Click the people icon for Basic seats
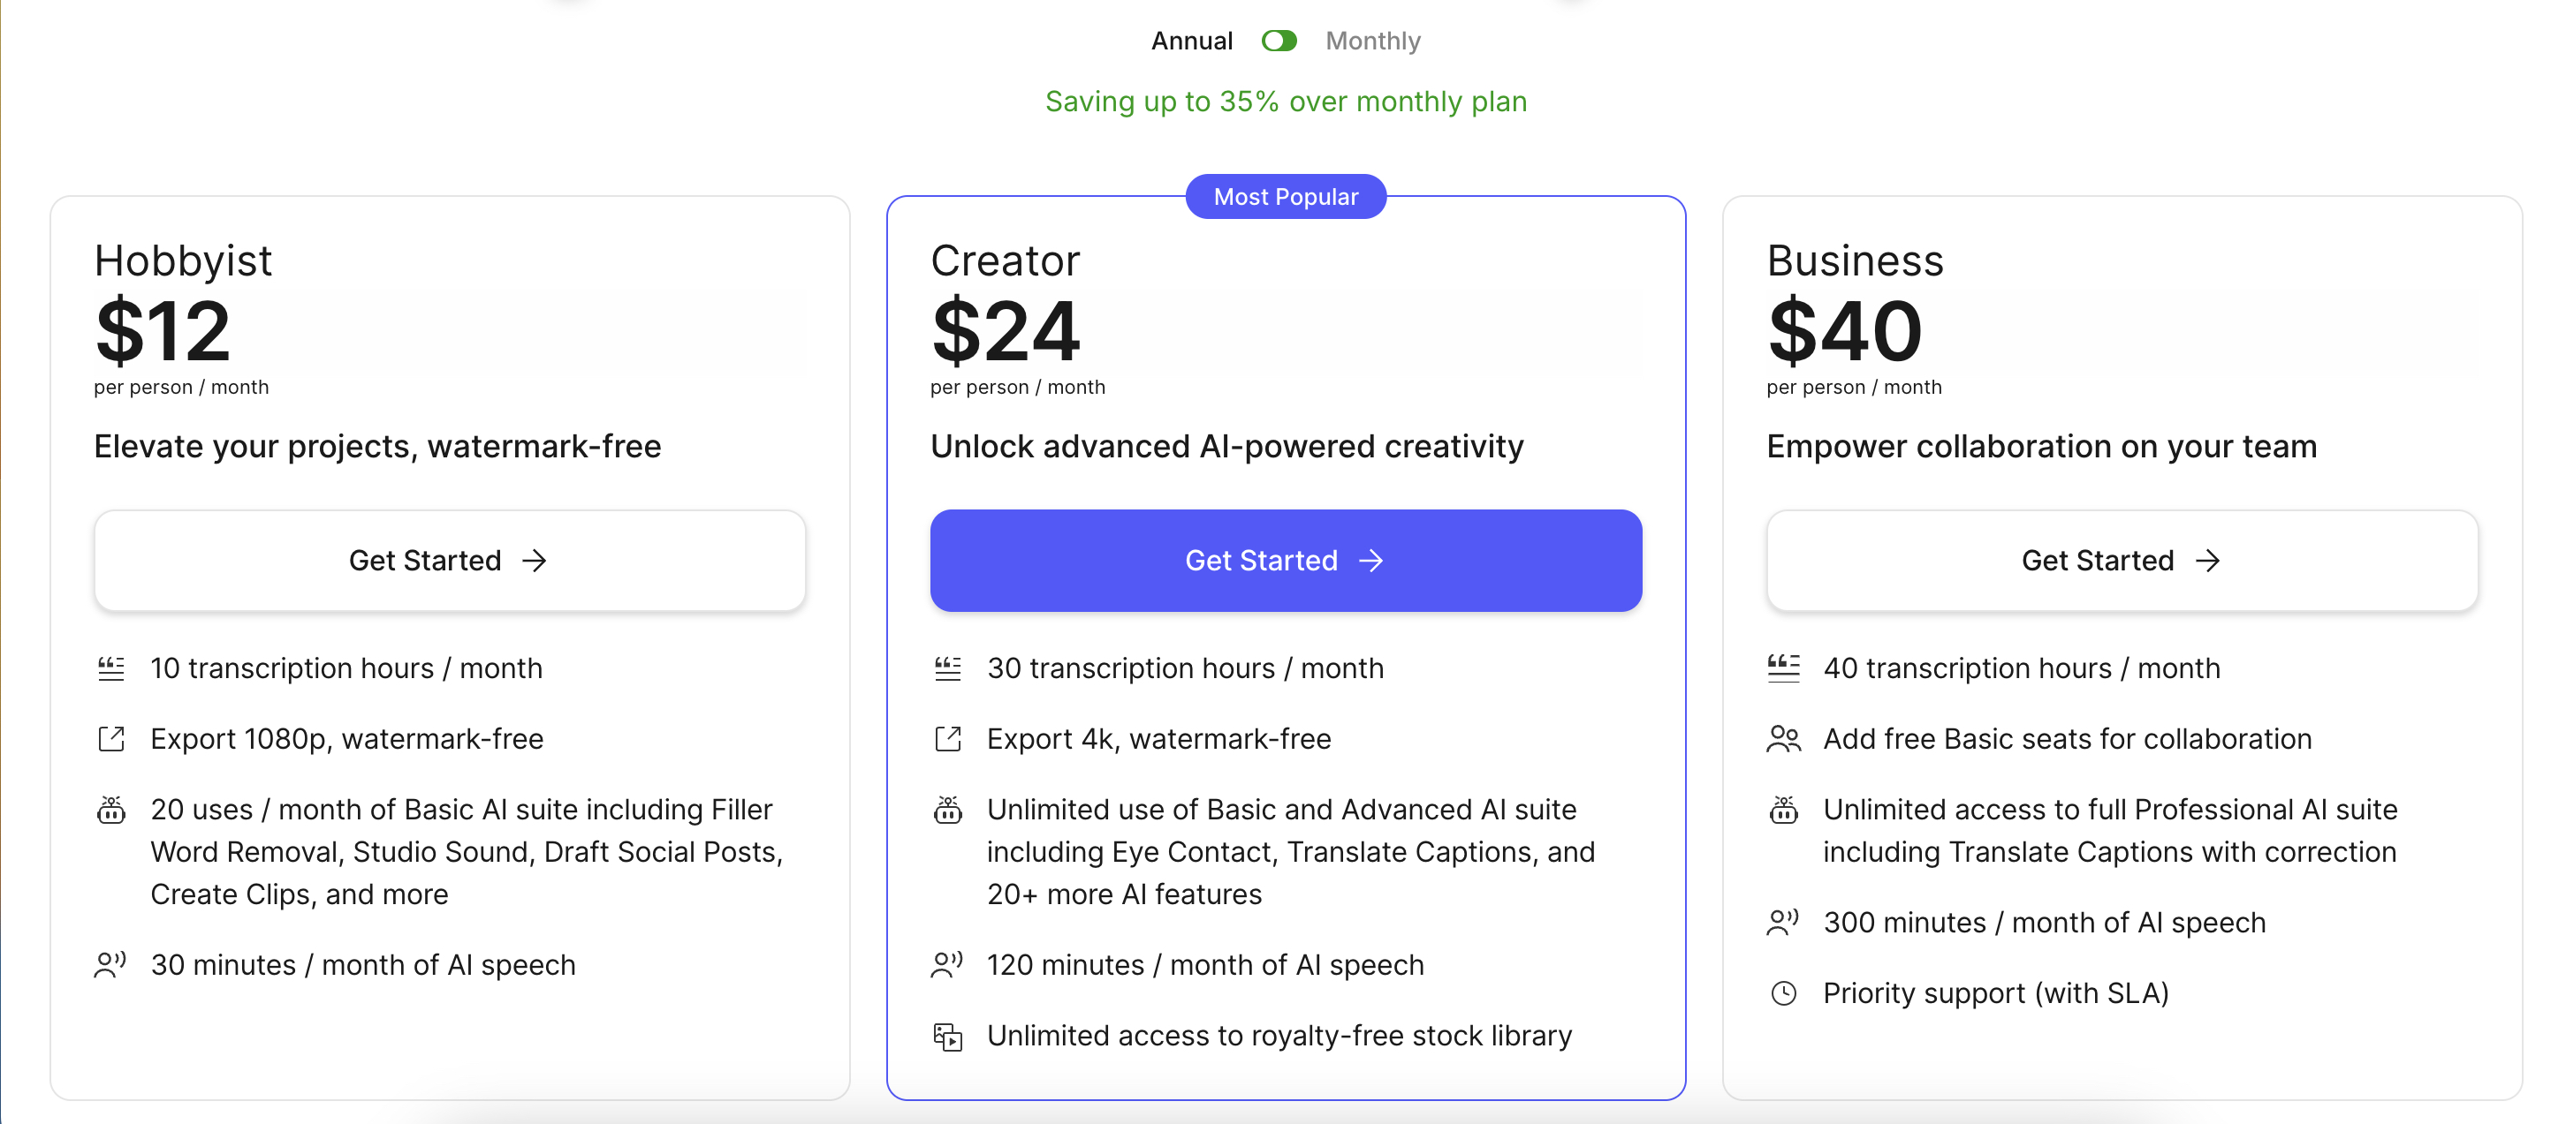This screenshot has height=1124, width=2566. tap(1783, 739)
